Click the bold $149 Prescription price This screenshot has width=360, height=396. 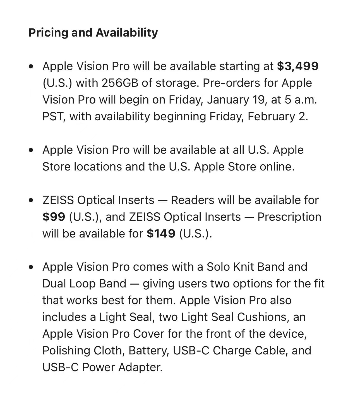pyautogui.click(x=161, y=234)
